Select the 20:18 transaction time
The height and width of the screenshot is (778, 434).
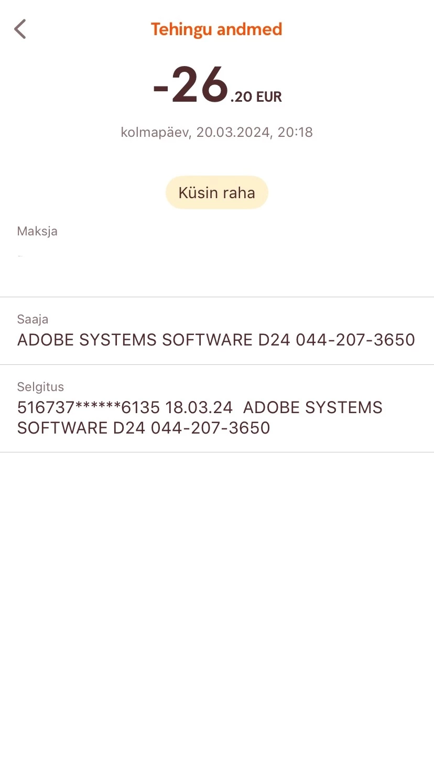tap(295, 132)
